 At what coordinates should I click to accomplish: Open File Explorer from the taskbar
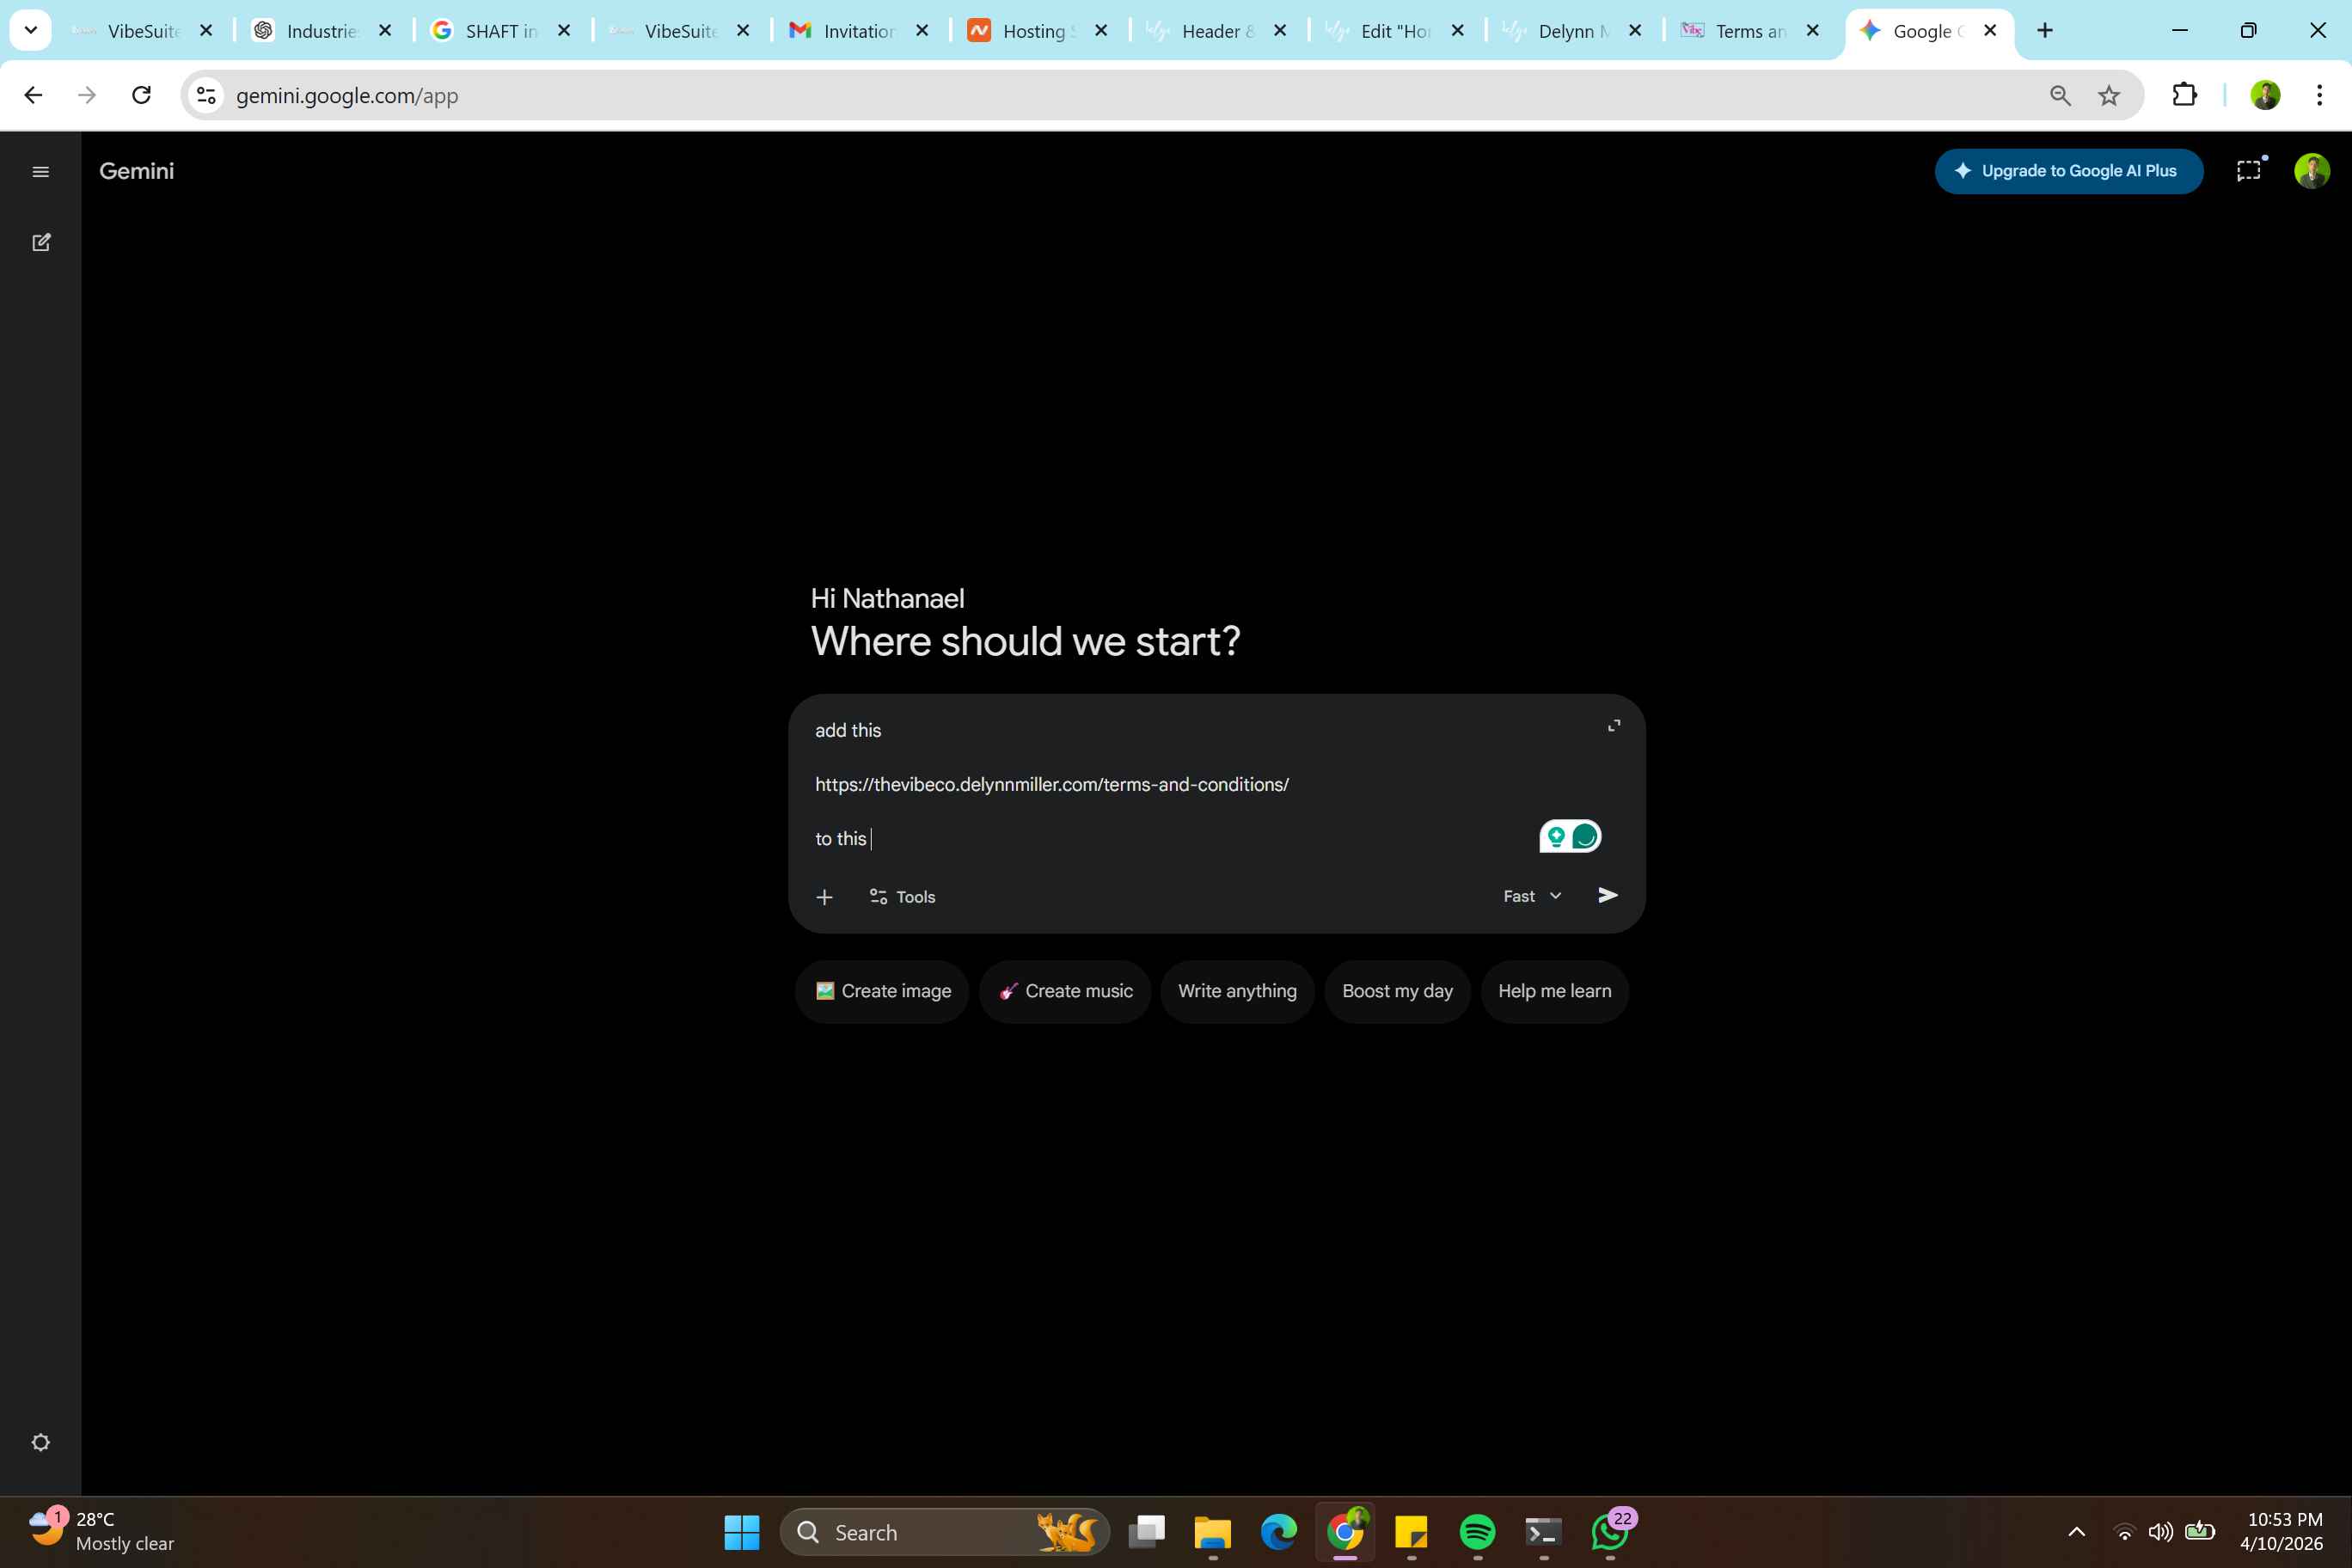coord(1212,1532)
